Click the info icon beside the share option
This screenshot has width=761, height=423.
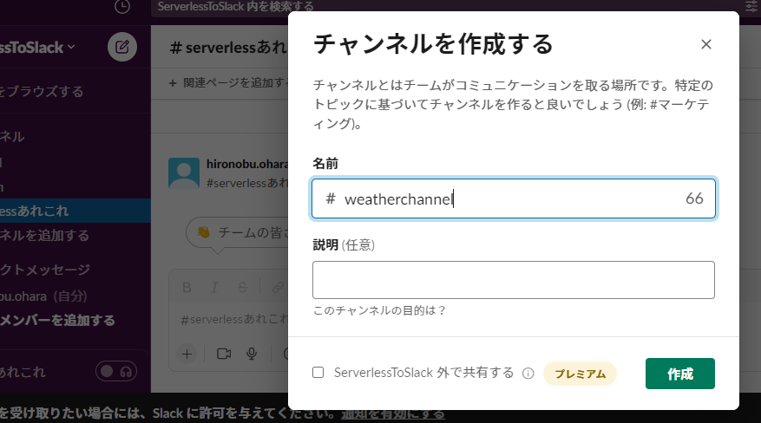click(x=528, y=373)
